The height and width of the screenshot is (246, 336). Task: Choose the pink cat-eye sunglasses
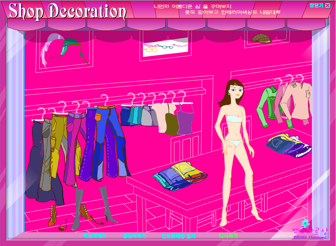[152, 45]
